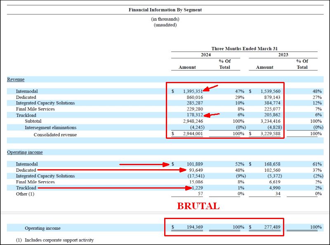The width and height of the screenshot is (330, 245).
Task: Click the 2,944,001 consolidated revenue amount
Action: coord(190,134)
